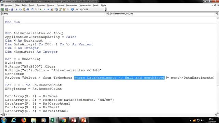Open the Insert object dropdown arrow
Screen dimensions: 219x123
9,9
